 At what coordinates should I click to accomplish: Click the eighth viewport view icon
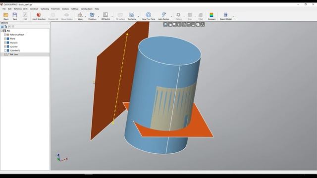click(x=198, y=24)
